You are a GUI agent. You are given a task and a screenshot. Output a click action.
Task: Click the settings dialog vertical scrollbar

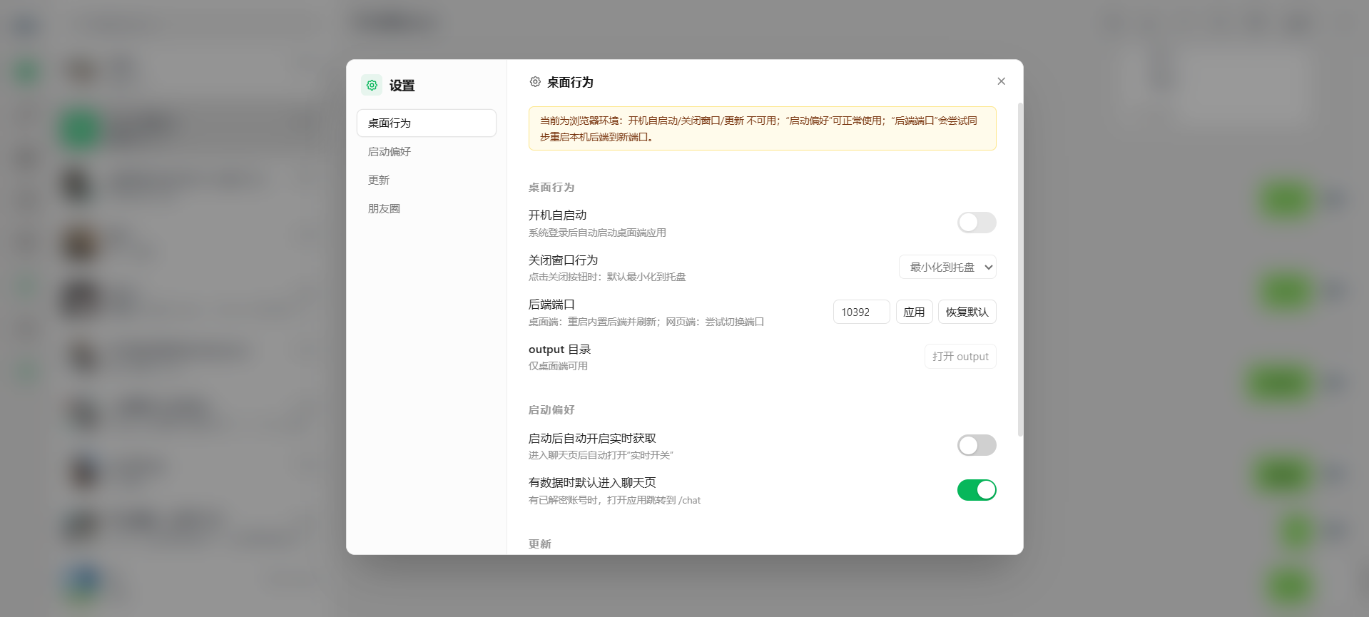1020,270
